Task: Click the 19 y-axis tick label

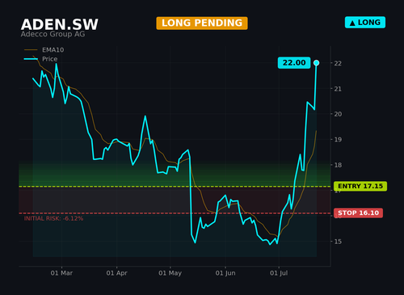Action: coord(338,140)
